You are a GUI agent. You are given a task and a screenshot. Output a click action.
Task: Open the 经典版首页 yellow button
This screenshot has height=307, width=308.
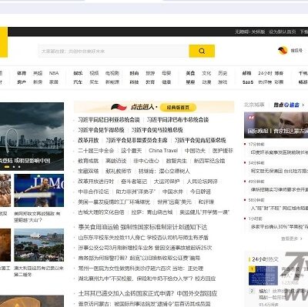coord(178,108)
